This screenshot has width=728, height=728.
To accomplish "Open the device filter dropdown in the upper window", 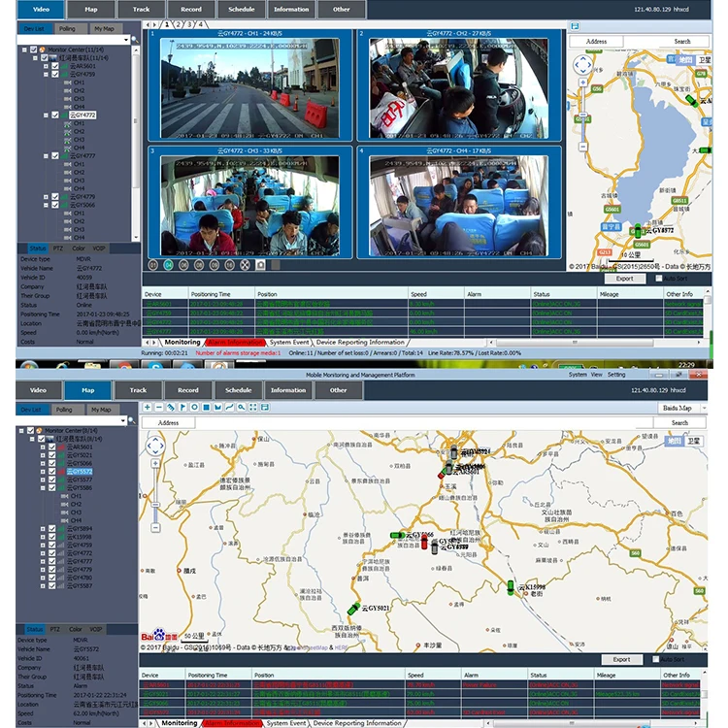I will [126, 40].
